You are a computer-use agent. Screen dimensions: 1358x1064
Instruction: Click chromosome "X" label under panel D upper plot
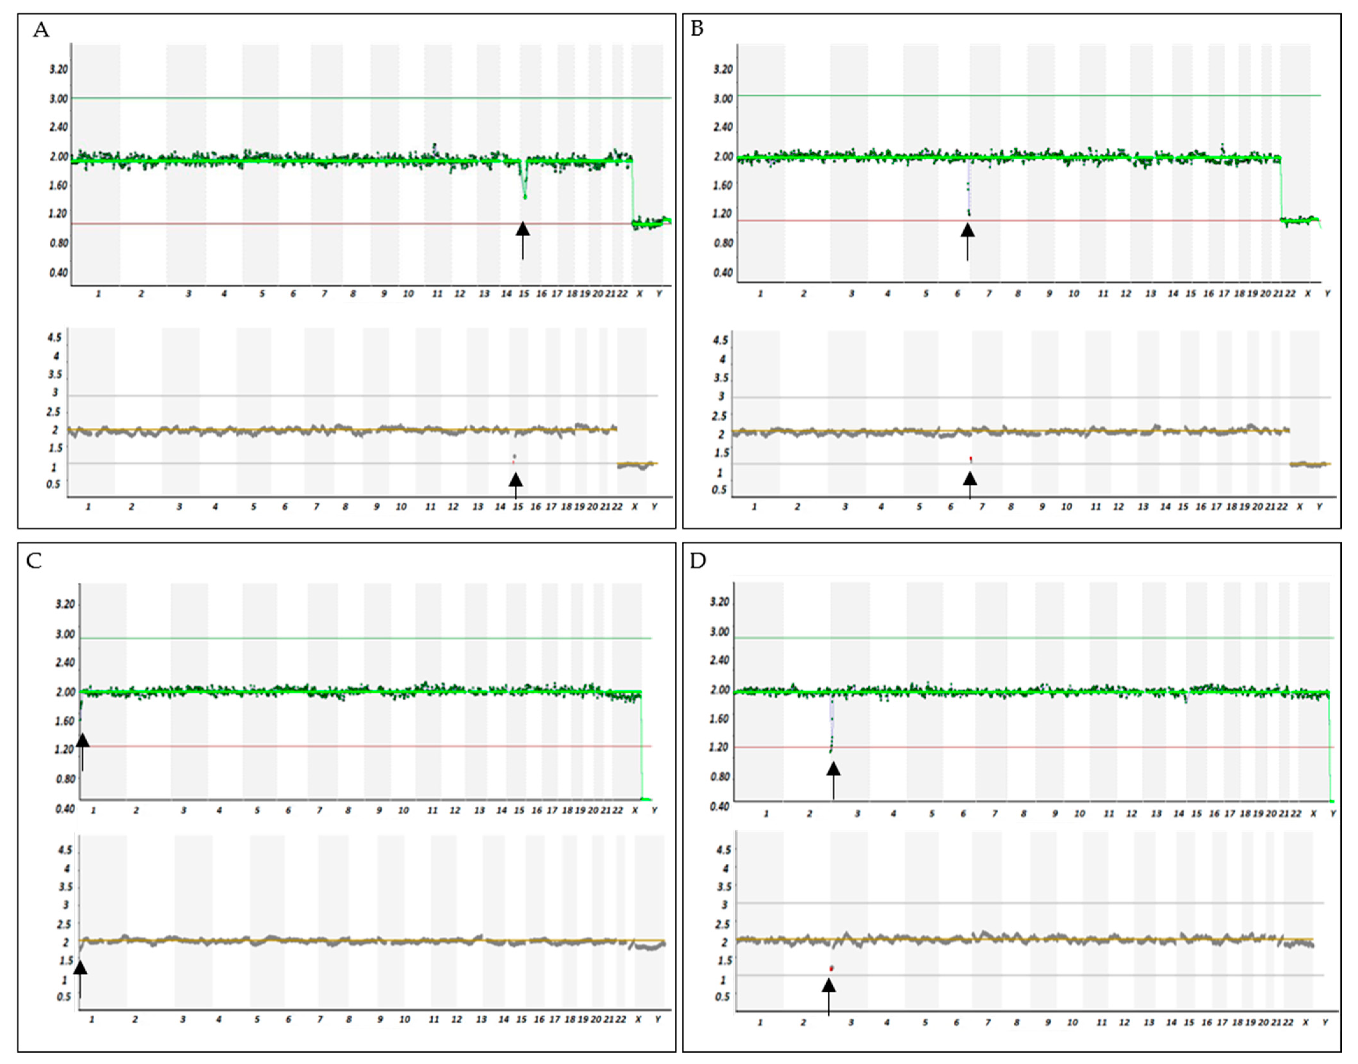(x=1313, y=814)
